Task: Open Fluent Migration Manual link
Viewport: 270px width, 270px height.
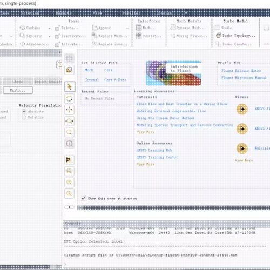Action: [x=244, y=78]
